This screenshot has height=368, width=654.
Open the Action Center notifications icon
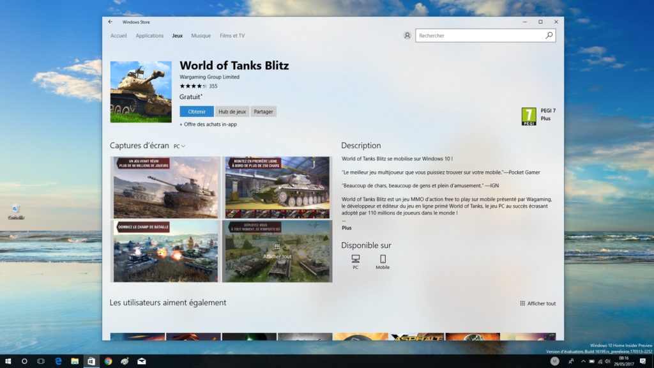(643, 362)
